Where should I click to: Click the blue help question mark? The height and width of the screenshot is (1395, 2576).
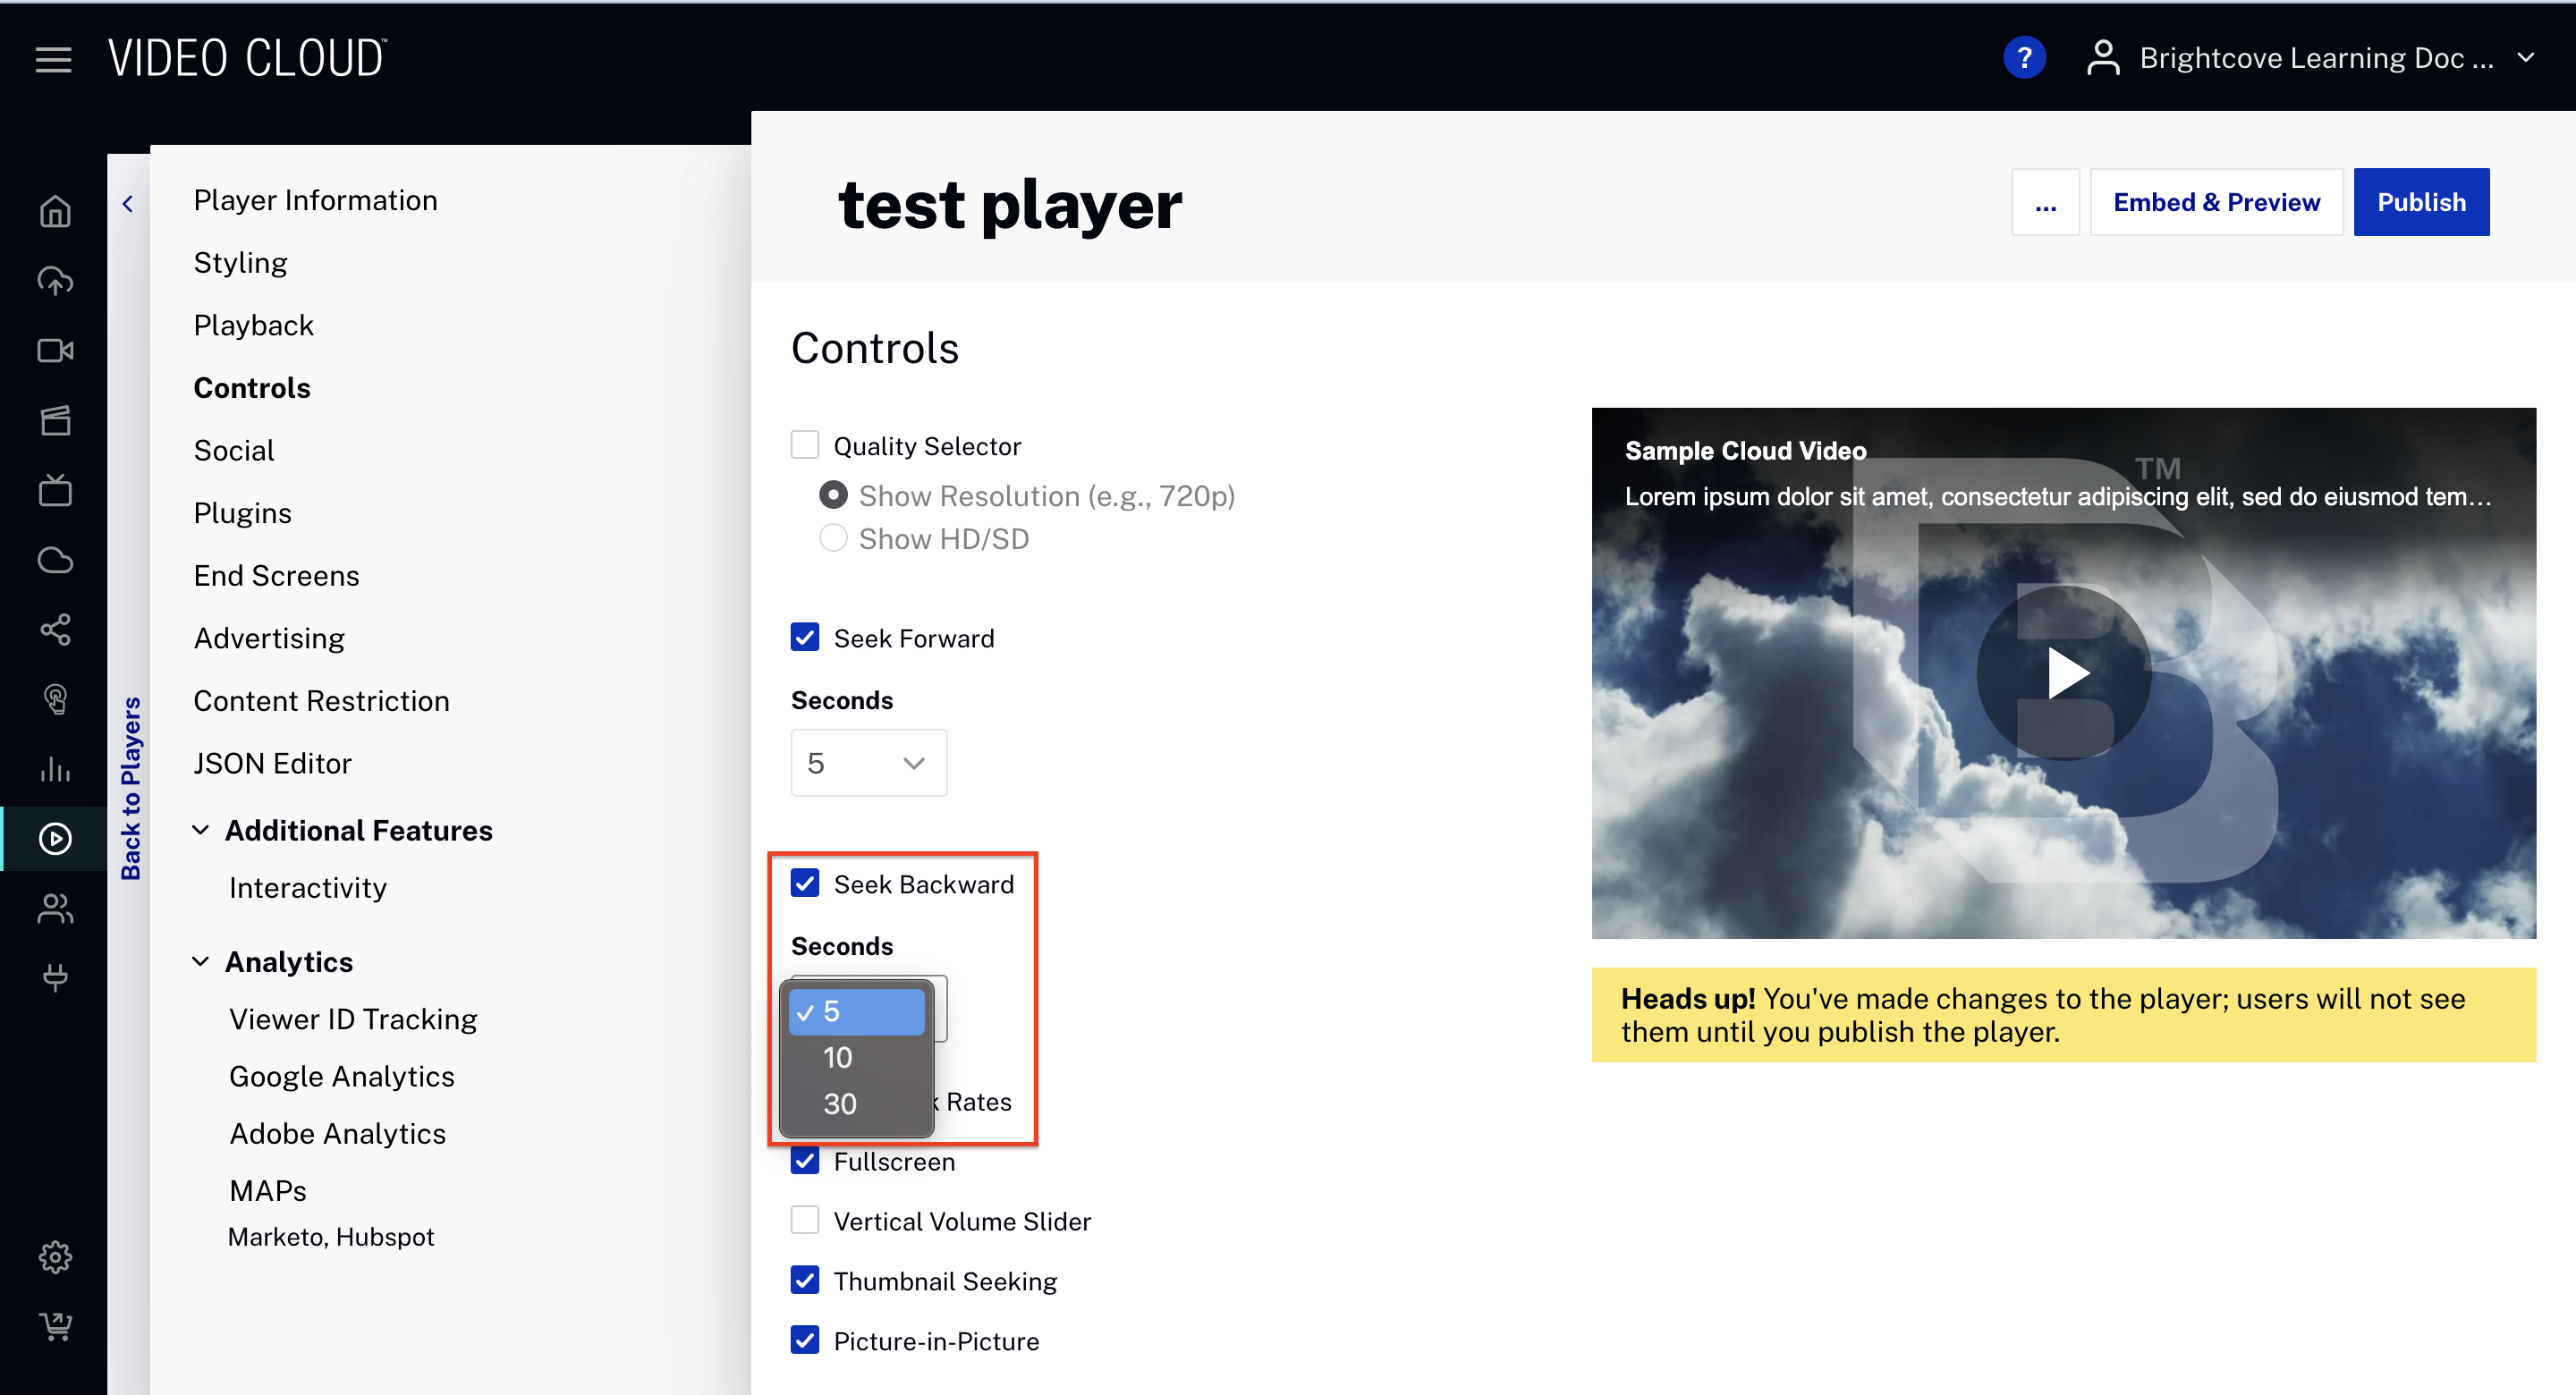2024,58
